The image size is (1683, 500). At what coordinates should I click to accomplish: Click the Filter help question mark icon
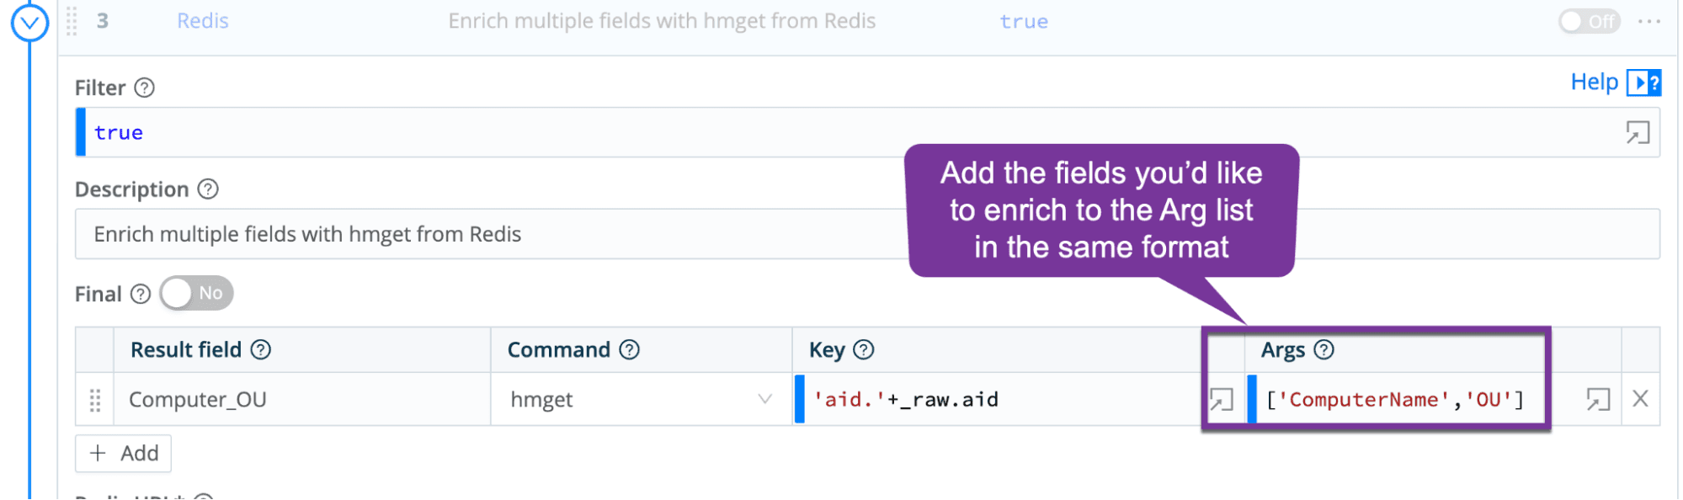click(x=145, y=88)
